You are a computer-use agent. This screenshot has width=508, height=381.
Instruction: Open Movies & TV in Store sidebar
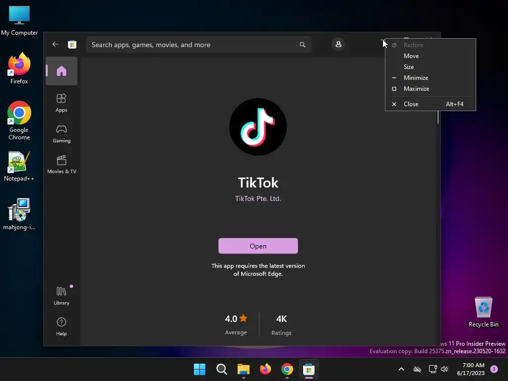point(62,165)
